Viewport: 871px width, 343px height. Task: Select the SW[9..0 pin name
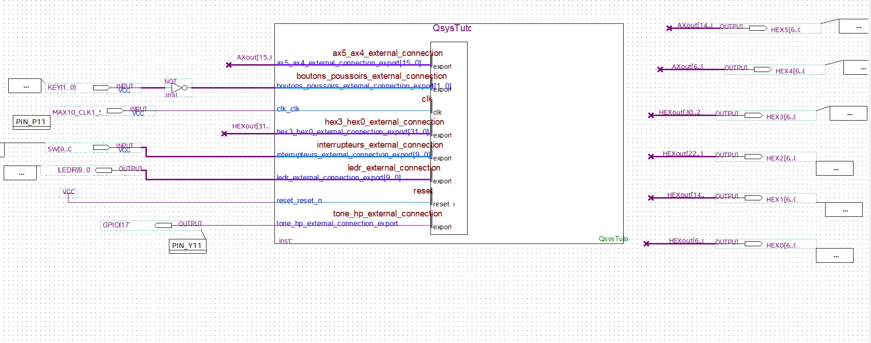[x=60, y=149]
